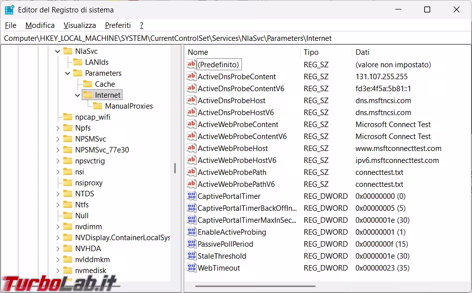Click the DWORD icon of CaptivePortalTimerMaxInSec...
Screen dimensions: 472x293
pyautogui.click(x=192, y=220)
